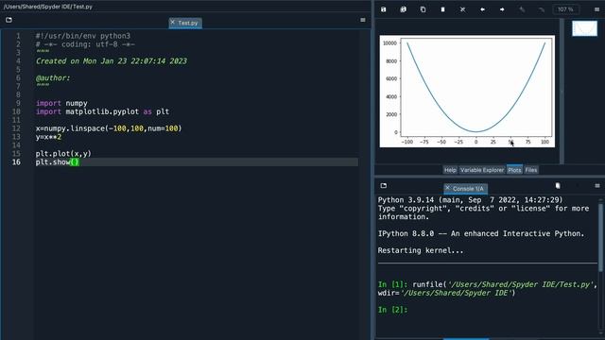This screenshot has height=340, width=605.
Task: Click the 107 % zoom field
Action: [565, 9]
